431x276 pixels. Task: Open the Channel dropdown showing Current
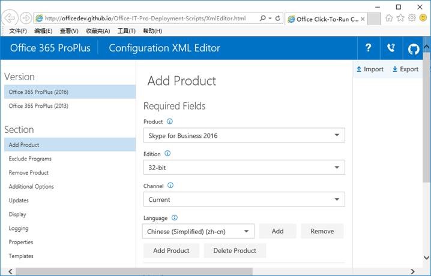click(244, 199)
